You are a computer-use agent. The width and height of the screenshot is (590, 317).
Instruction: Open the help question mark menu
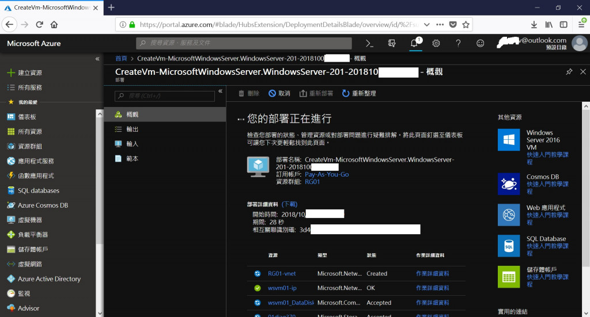[x=458, y=44]
